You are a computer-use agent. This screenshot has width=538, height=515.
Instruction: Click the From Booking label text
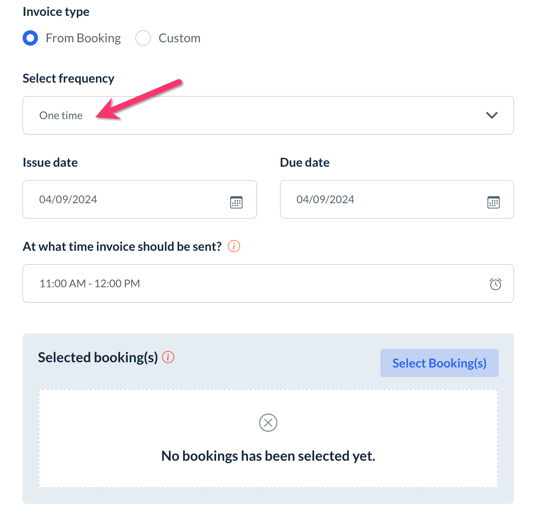83,38
